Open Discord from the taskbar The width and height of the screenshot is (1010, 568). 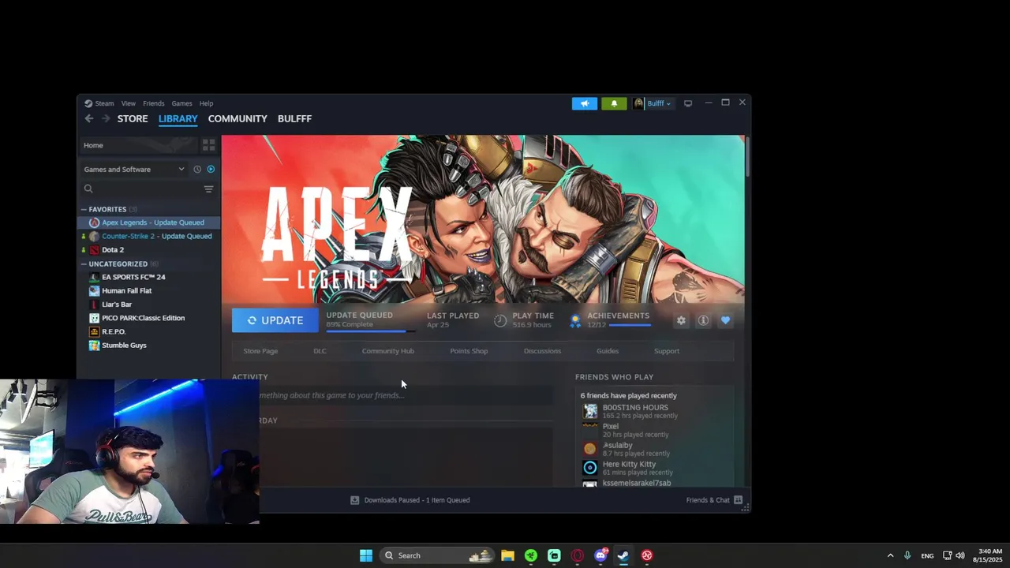pos(600,555)
